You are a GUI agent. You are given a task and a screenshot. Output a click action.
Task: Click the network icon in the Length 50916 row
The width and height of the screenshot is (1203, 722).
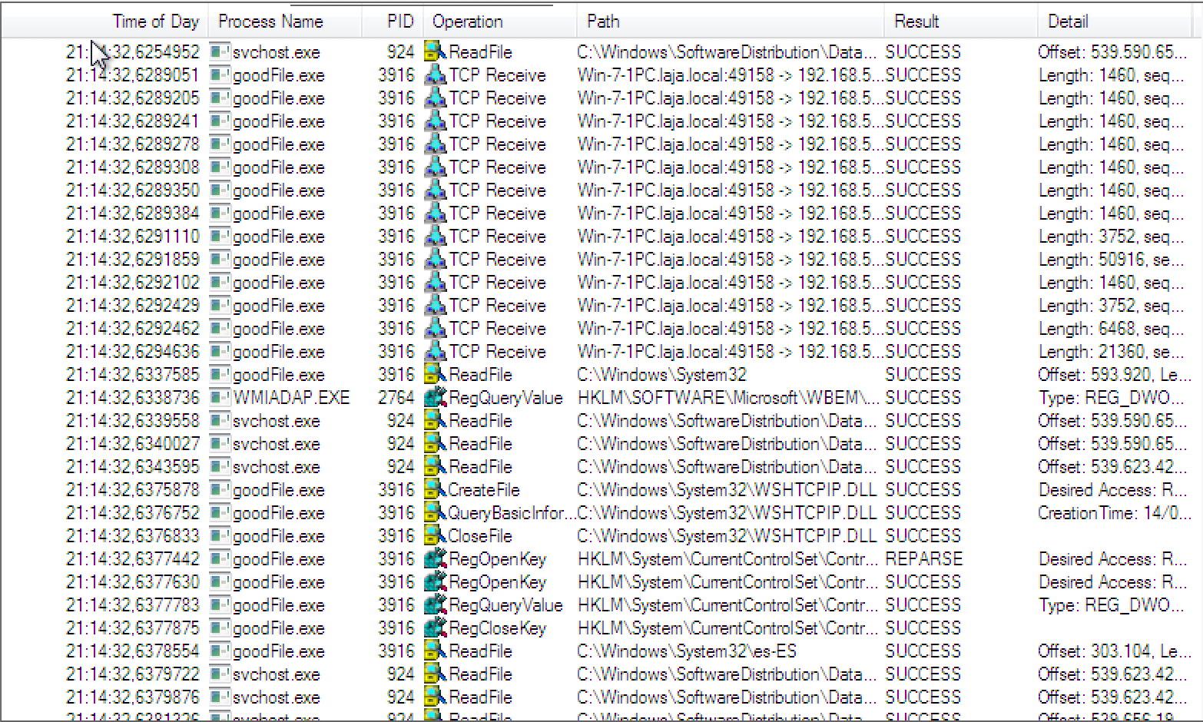point(436,260)
